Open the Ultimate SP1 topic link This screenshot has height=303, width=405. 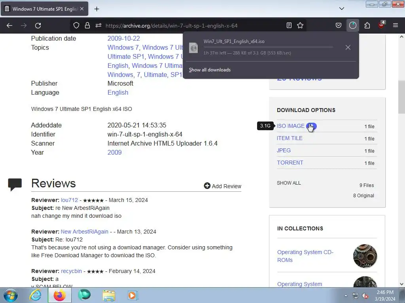(126, 56)
